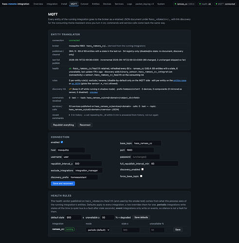239x243 pixels.
Task: Select the MQTT tab
Action: pos(74,4)
